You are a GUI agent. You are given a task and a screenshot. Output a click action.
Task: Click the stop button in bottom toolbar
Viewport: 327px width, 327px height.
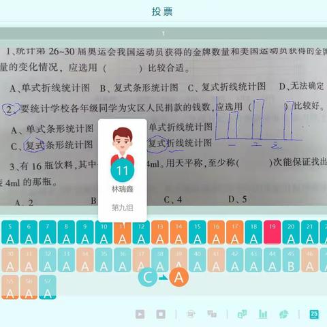pyautogui.click(x=161, y=314)
